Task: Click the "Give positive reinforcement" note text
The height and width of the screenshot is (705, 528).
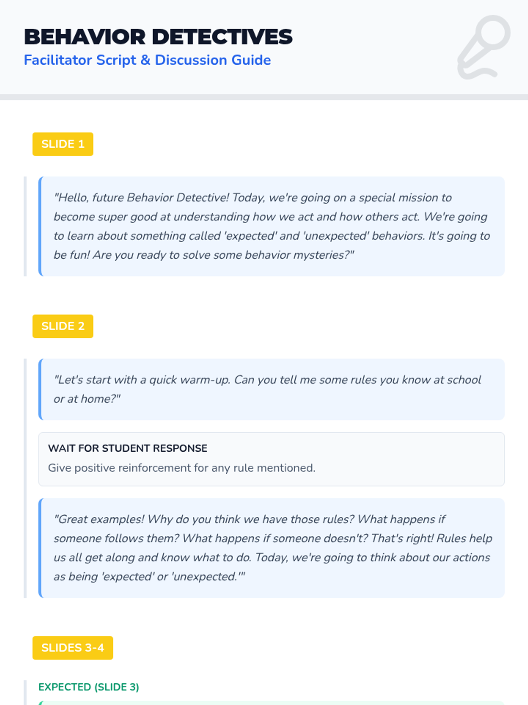Action: (x=182, y=468)
